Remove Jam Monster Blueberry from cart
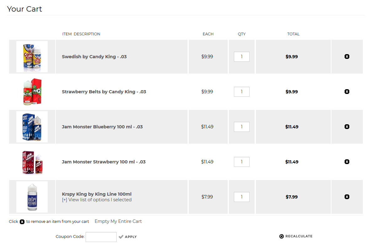The width and height of the screenshot is (370, 247). coord(346,127)
